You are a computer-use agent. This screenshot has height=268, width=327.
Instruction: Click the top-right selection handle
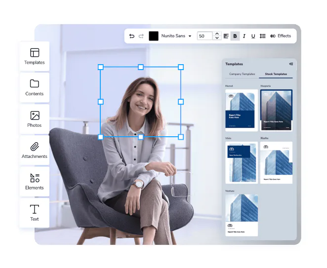coord(181,67)
